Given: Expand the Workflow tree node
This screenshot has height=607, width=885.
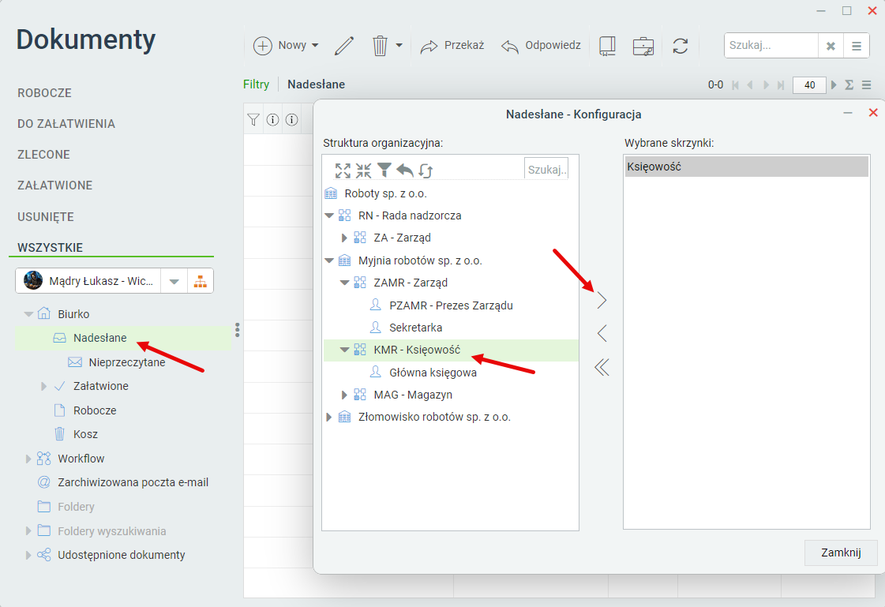Looking at the screenshot, I should (28, 459).
